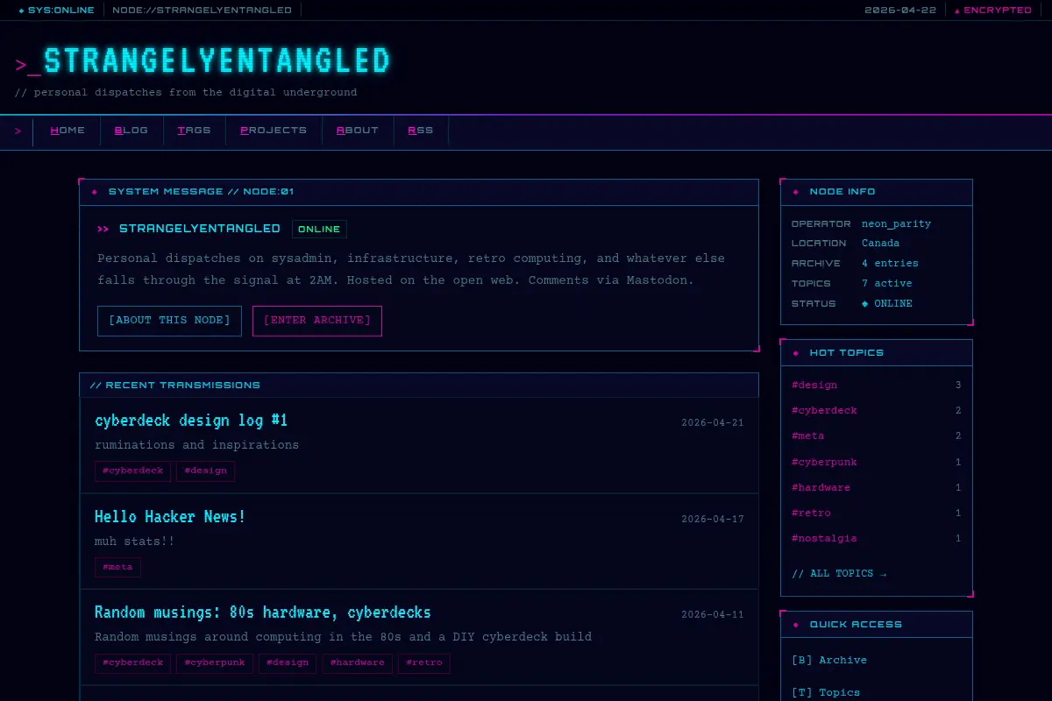Open the About nav item
Viewport: 1052px width, 701px height.
[357, 131]
